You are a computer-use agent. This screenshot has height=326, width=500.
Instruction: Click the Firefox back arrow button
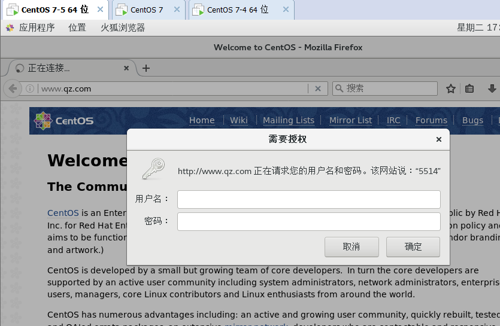(13, 89)
